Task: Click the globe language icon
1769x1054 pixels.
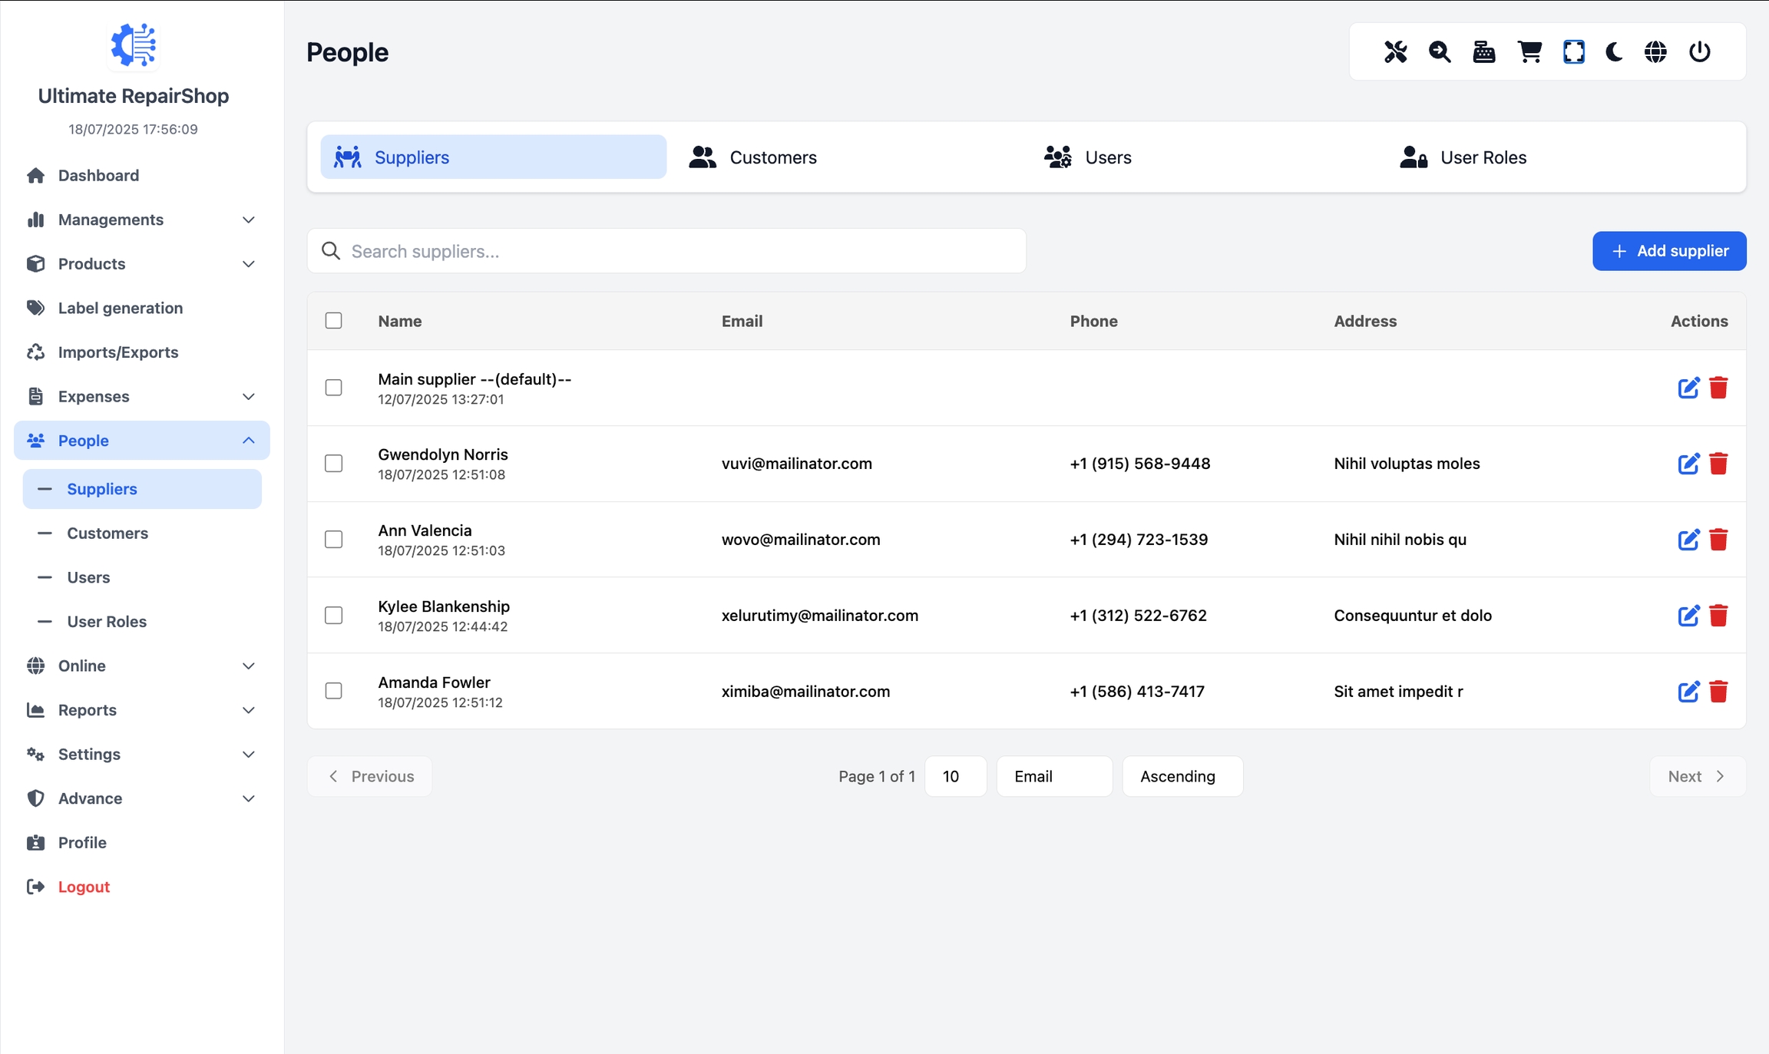Action: pos(1655,52)
